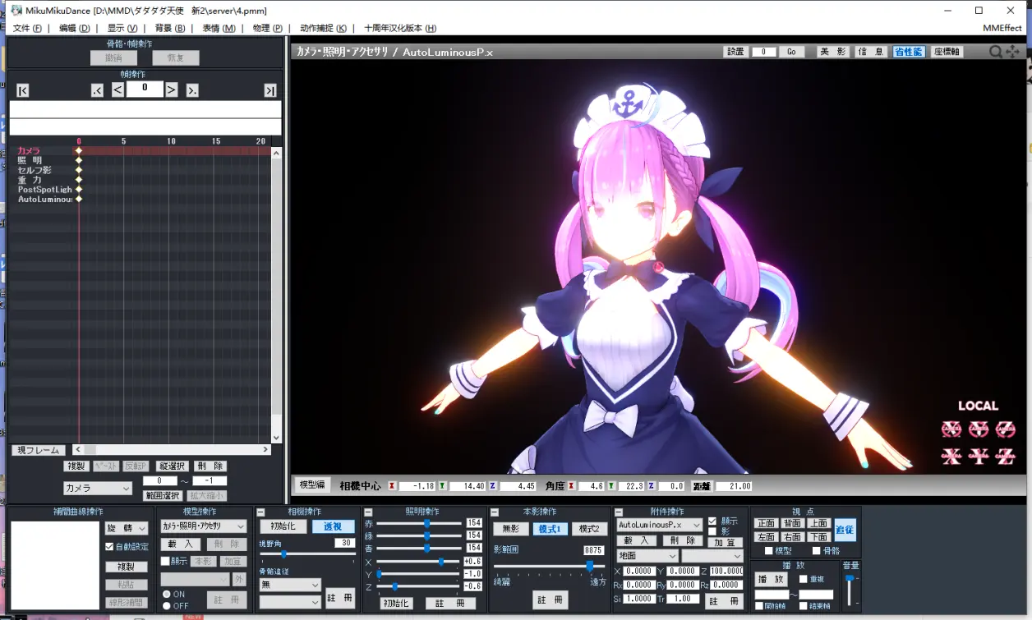Click the viewport move arrows icon
Screen dimensions: 1032x620
(x=1012, y=52)
